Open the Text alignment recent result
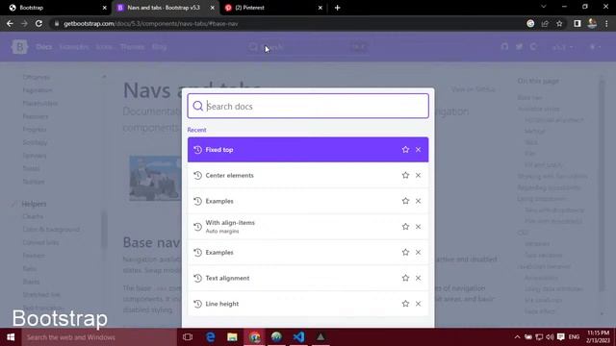This screenshot has width=616, height=346. [308, 278]
